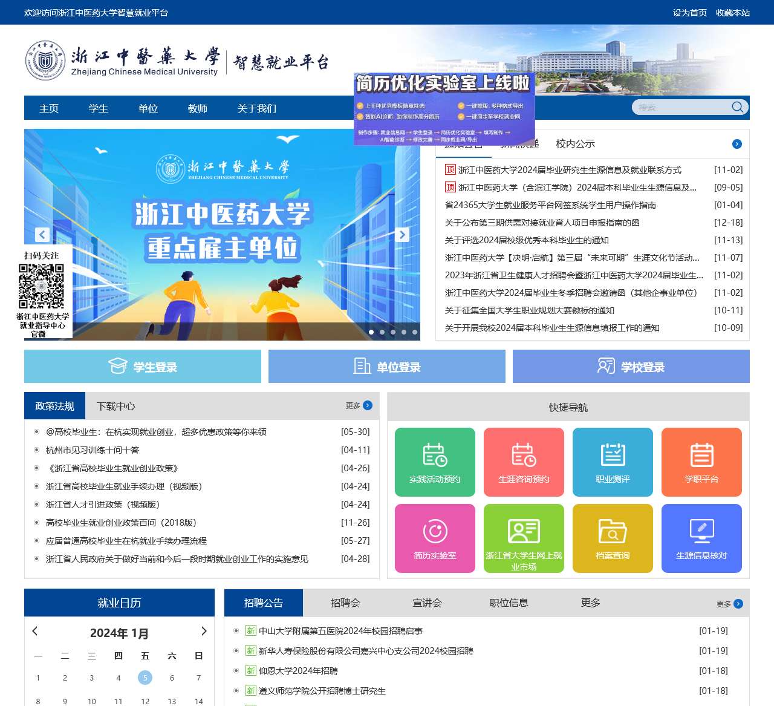Open 学职平台 quick navigation tile
The image size is (774, 706).
701,462
